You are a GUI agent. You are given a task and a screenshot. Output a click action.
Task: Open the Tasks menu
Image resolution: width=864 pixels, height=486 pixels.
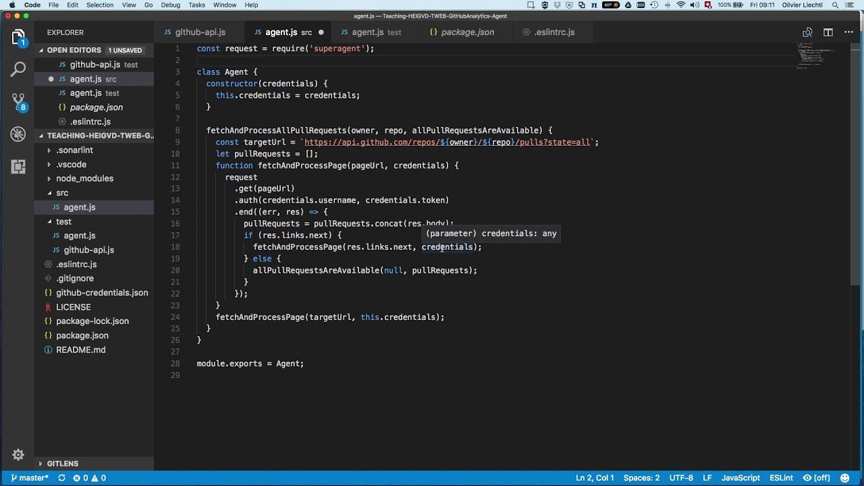tap(196, 5)
